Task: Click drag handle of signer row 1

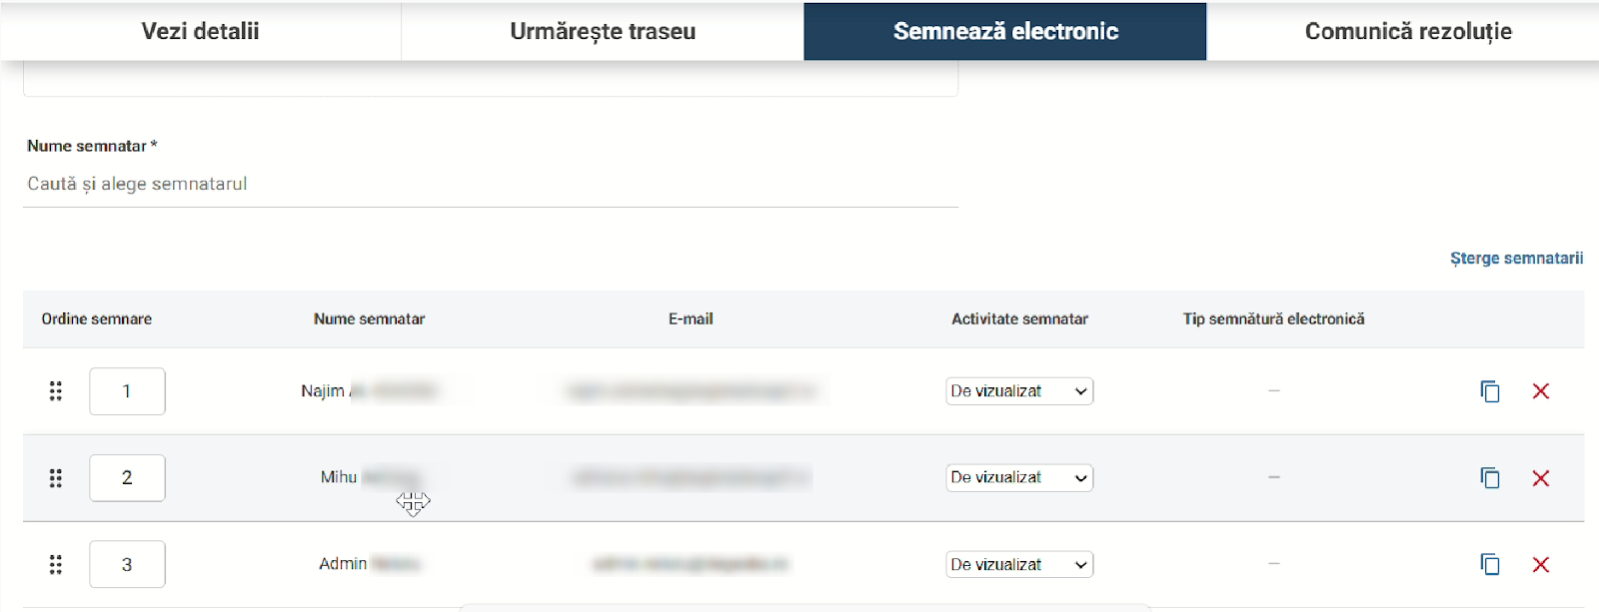Action: tap(56, 391)
